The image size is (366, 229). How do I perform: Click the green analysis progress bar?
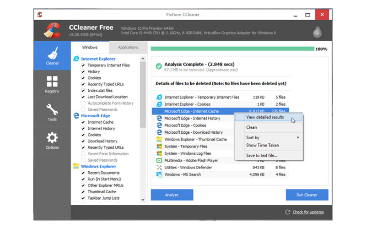(232, 49)
